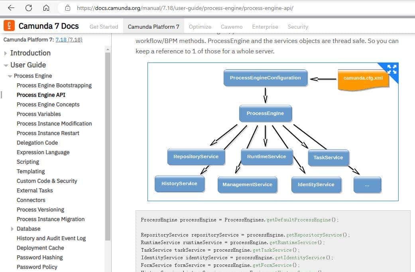Image resolution: width=415 pixels, height=272 pixels.
Task: Expand the Database sidebar item
Action: point(12,229)
